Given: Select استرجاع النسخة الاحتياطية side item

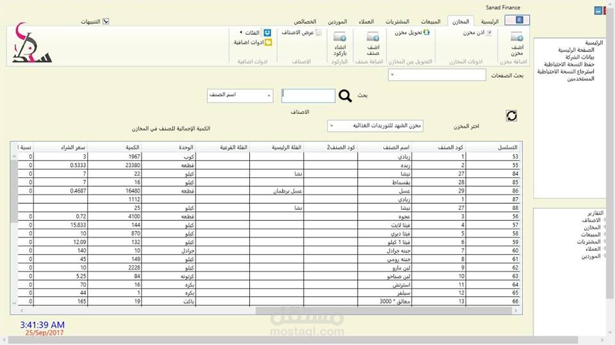Looking at the screenshot, I should 566,71.
